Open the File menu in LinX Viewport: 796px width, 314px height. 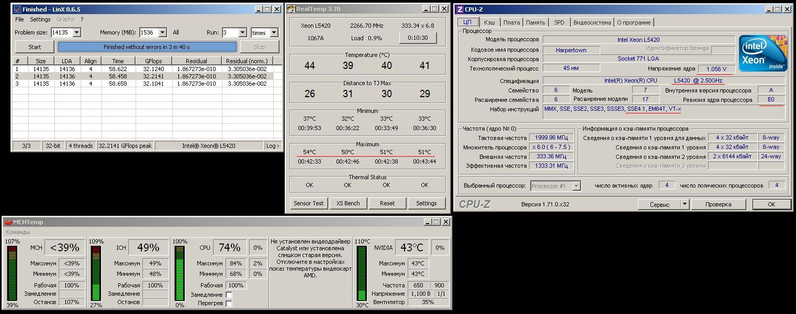[x=19, y=19]
